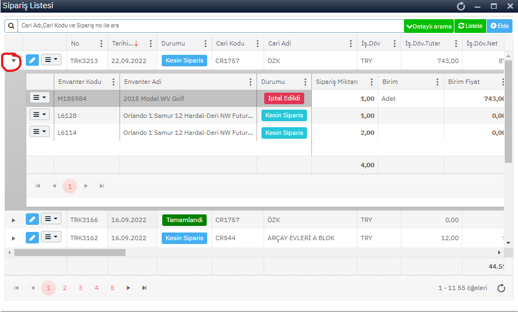Expand the TRK3166 order row details
This screenshot has height=312, width=518.
(x=14, y=220)
